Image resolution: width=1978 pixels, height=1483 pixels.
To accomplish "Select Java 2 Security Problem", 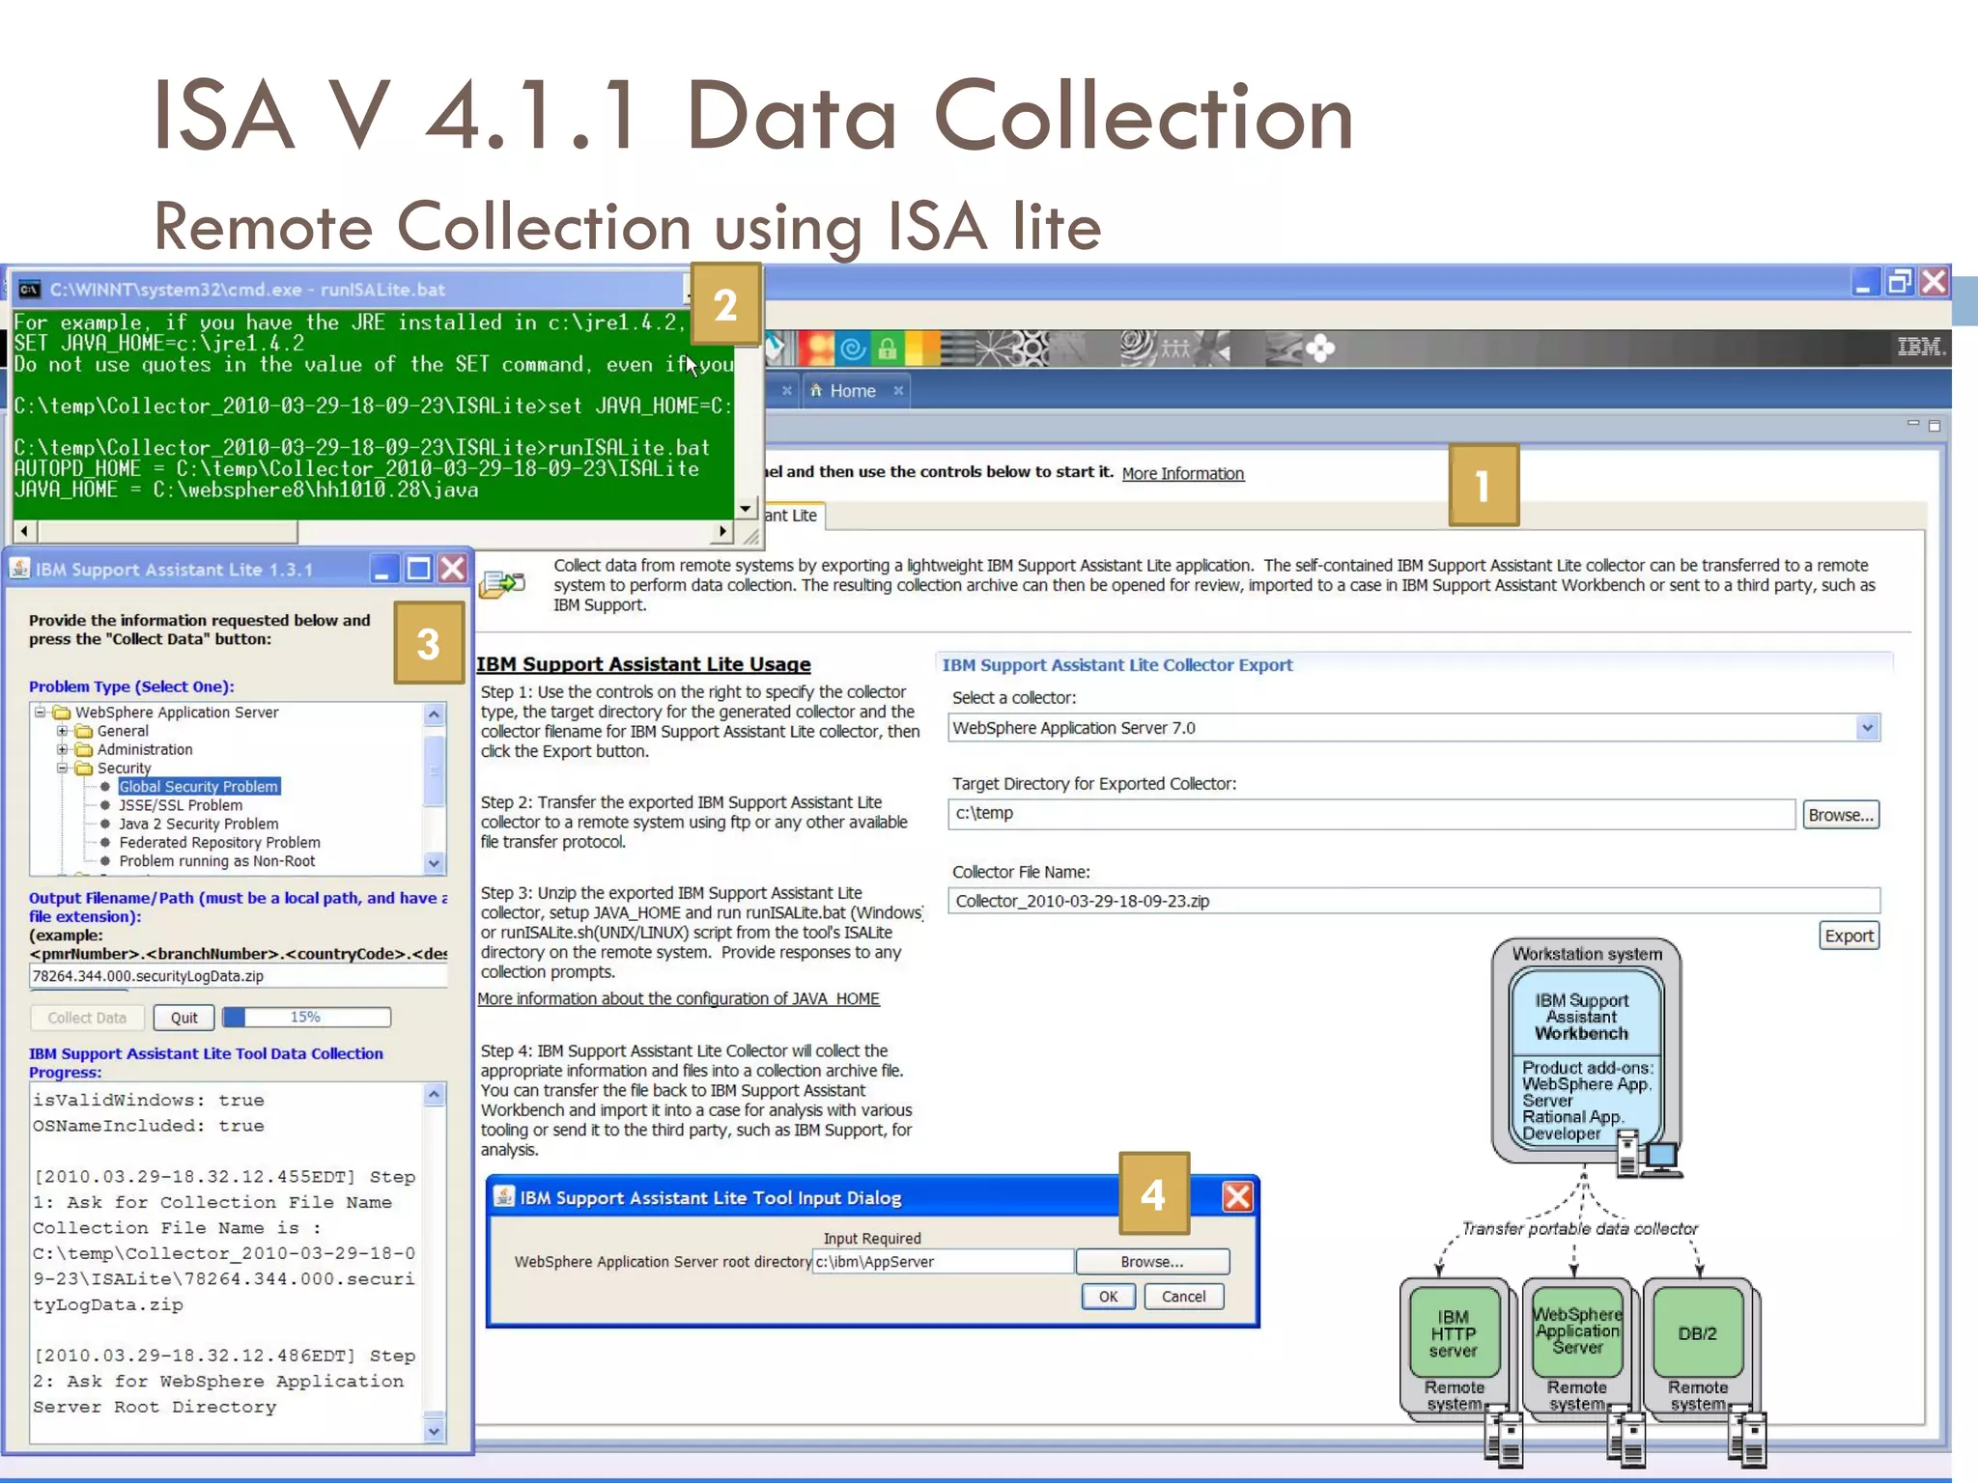I will (x=198, y=824).
